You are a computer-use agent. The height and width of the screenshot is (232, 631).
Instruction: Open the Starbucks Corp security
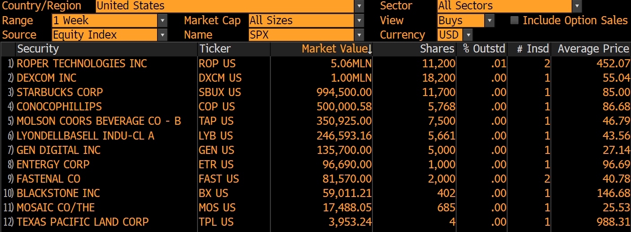coord(60,92)
